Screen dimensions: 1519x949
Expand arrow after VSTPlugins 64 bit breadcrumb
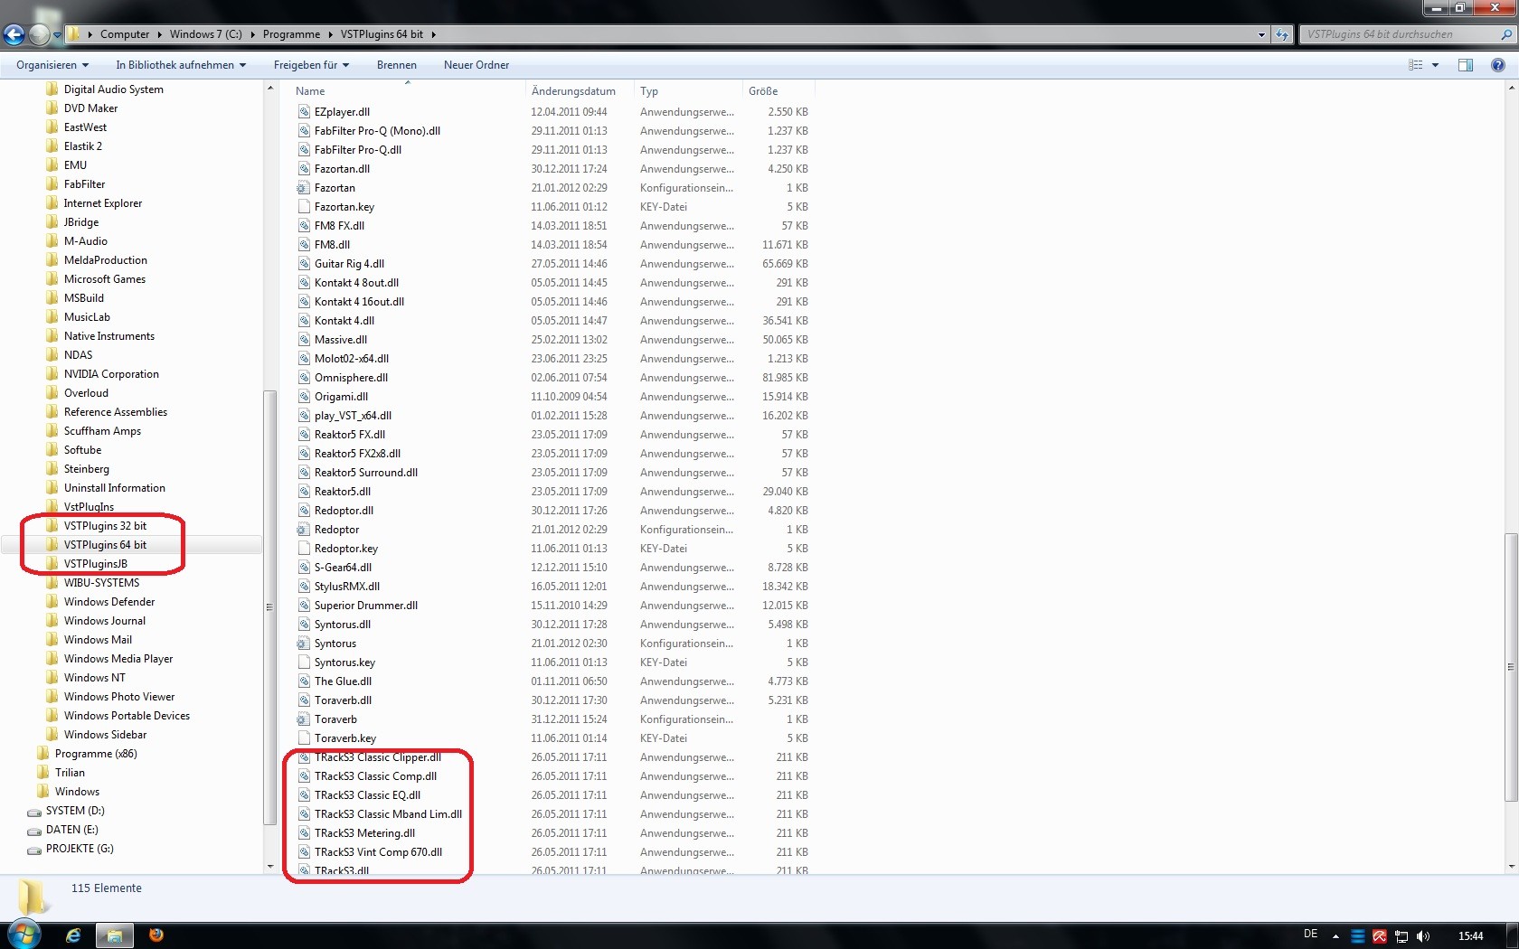[x=433, y=34]
